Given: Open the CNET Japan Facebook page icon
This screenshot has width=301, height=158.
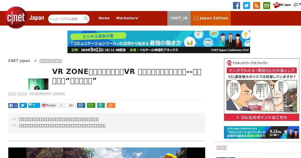Looking at the screenshot, I should pyautogui.click(x=237, y=6).
